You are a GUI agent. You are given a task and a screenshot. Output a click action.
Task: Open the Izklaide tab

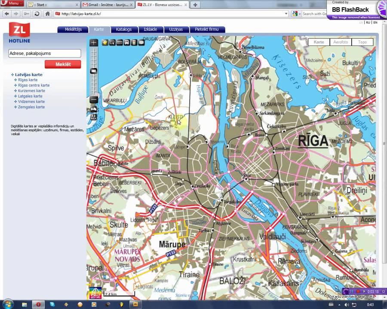(150, 29)
